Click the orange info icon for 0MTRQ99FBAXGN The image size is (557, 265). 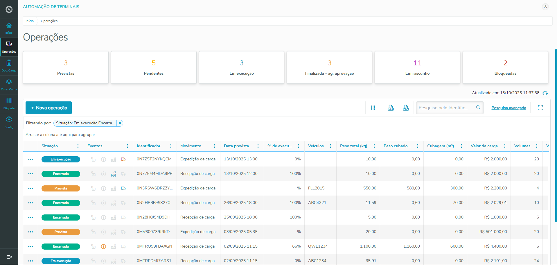(x=103, y=246)
